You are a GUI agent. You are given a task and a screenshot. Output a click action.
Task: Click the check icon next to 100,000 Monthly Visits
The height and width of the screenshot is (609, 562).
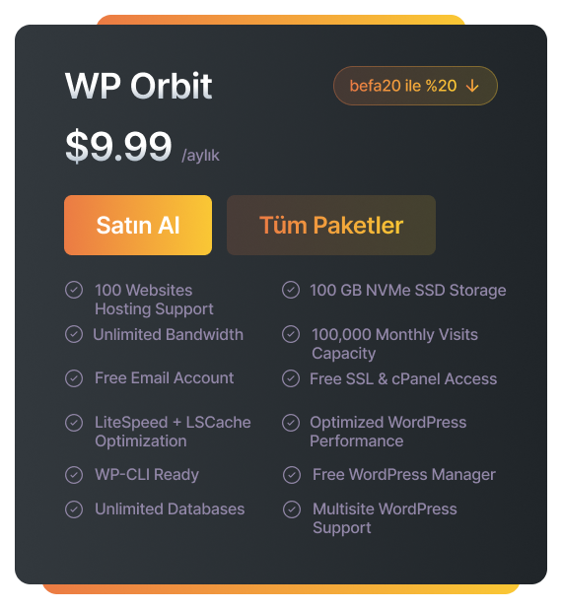(291, 334)
